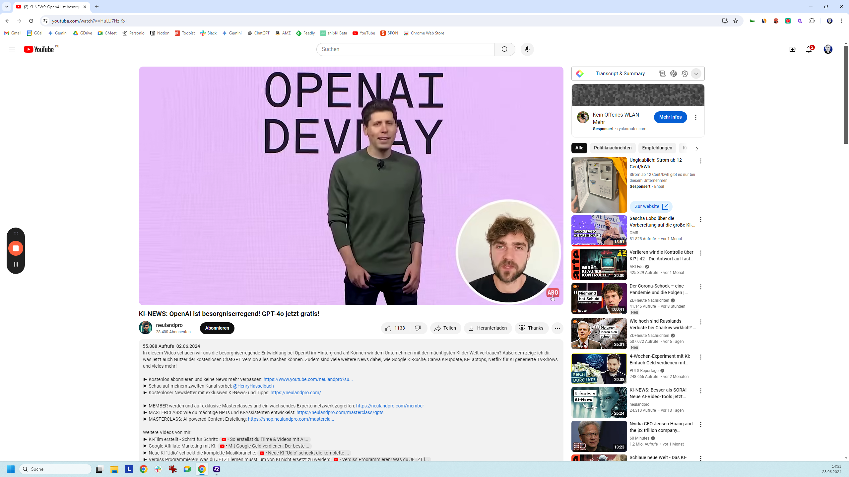
Task: Click into the Suchen search field
Action: [405, 49]
